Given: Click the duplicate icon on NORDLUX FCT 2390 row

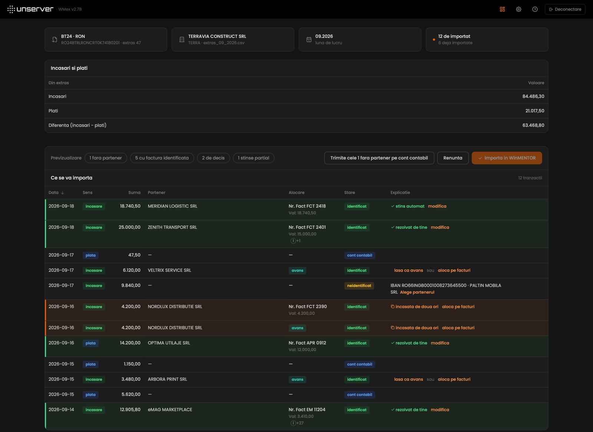Looking at the screenshot, I should 392,307.
